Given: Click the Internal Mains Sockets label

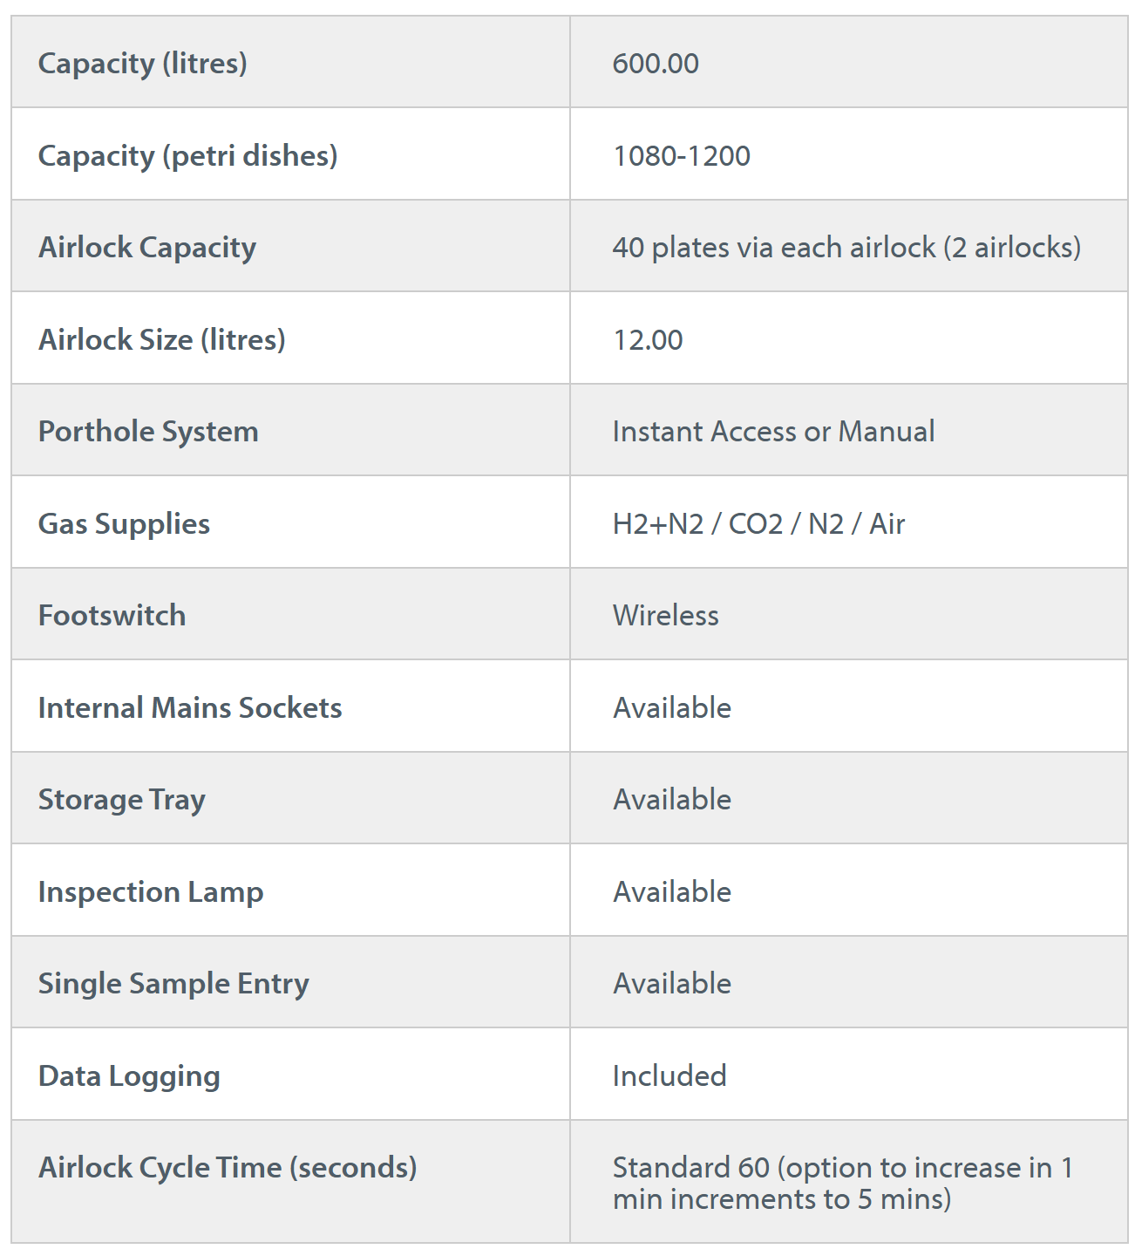Looking at the screenshot, I should pyautogui.click(x=190, y=708).
